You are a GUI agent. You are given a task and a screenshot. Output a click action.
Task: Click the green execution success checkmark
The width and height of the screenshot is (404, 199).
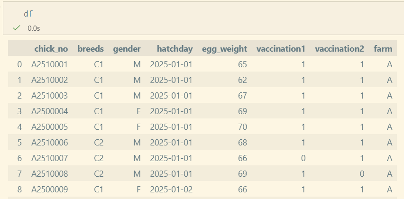click(x=17, y=28)
